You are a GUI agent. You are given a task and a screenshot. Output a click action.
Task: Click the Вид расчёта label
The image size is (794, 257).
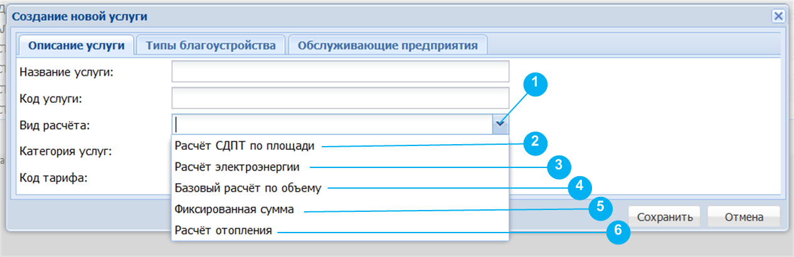pyautogui.click(x=55, y=125)
